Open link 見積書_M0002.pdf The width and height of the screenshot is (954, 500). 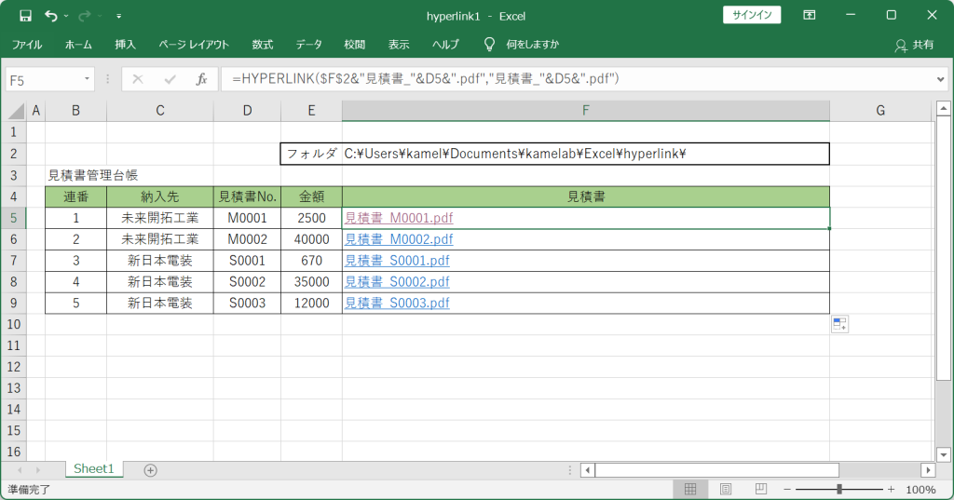pos(399,239)
